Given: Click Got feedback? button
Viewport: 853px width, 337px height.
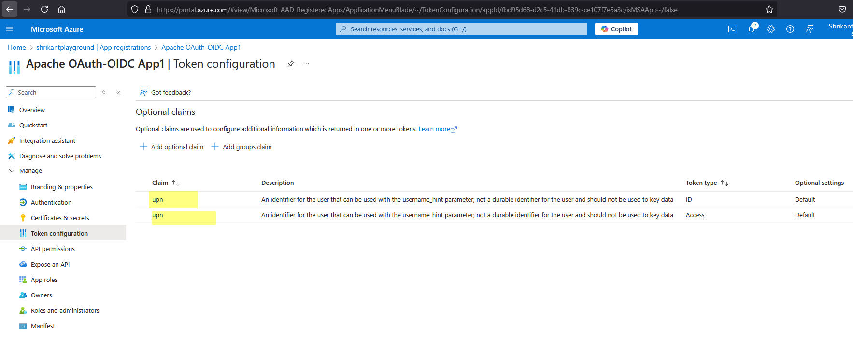Looking at the screenshot, I should 165,92.
